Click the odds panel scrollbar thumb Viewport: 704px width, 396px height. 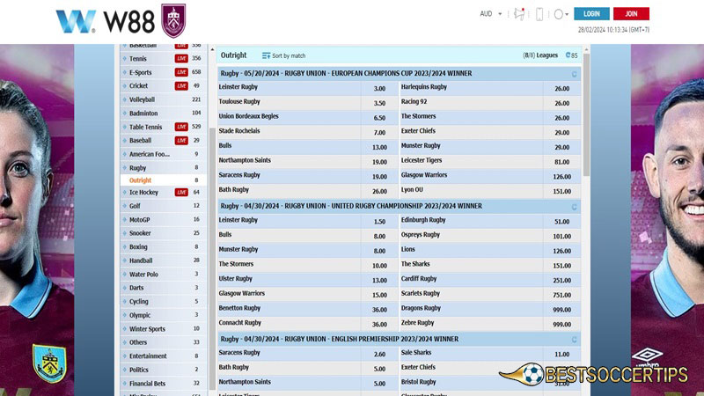586,114
